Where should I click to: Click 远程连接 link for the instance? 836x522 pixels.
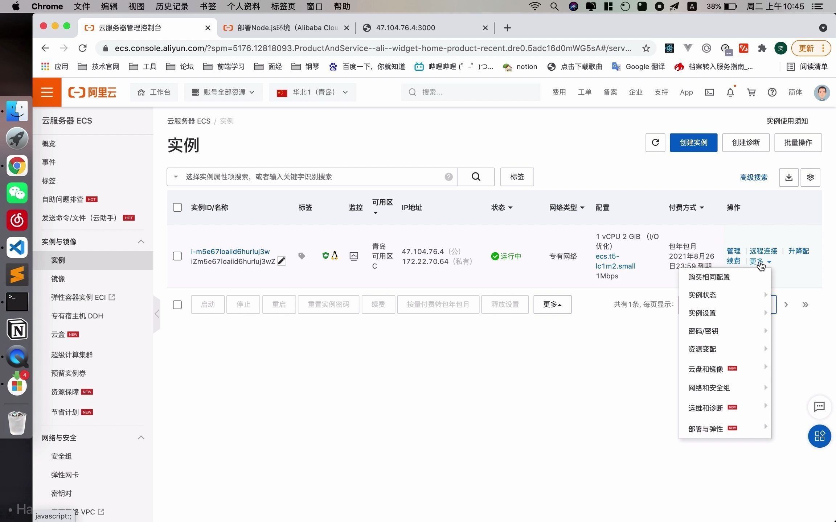coord(763,251)
